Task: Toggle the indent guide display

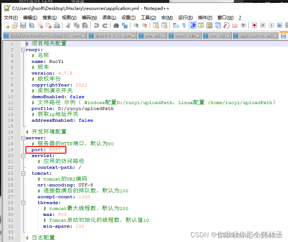Action: pyautogui.click(x=193, y=25)
